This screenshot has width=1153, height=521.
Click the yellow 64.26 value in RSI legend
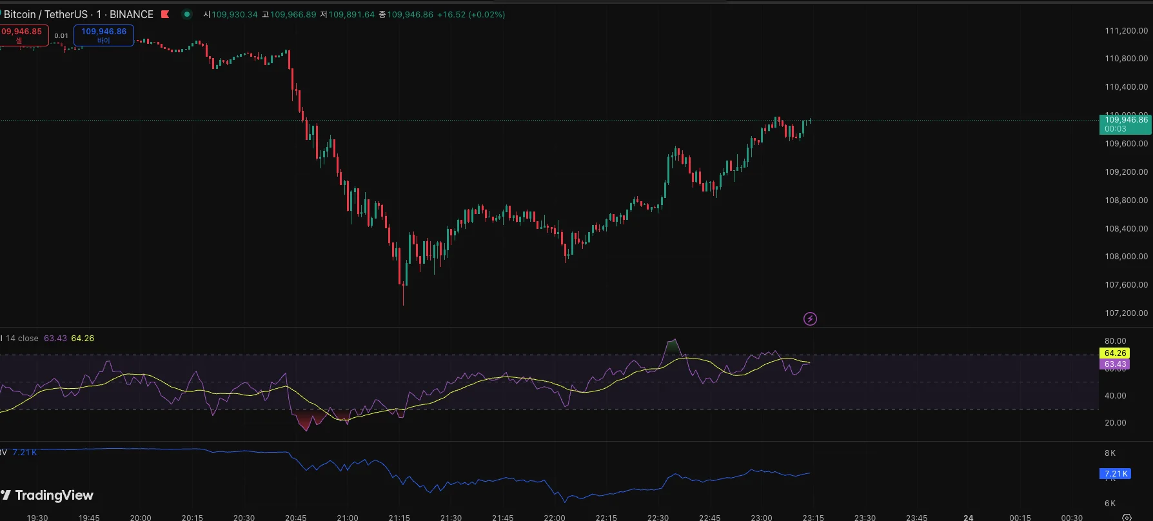(x=83, y=339)
